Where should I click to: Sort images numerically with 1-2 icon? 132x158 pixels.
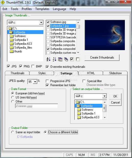click(x=54, y=59)
